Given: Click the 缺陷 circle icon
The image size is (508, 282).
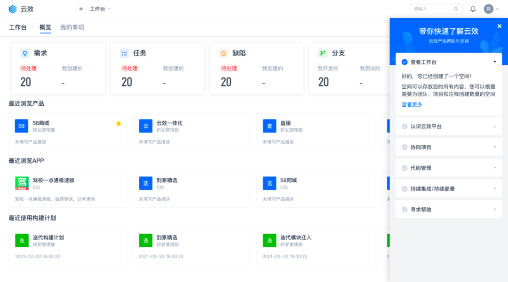Looking at the screenshot, I should coord(223,53).
